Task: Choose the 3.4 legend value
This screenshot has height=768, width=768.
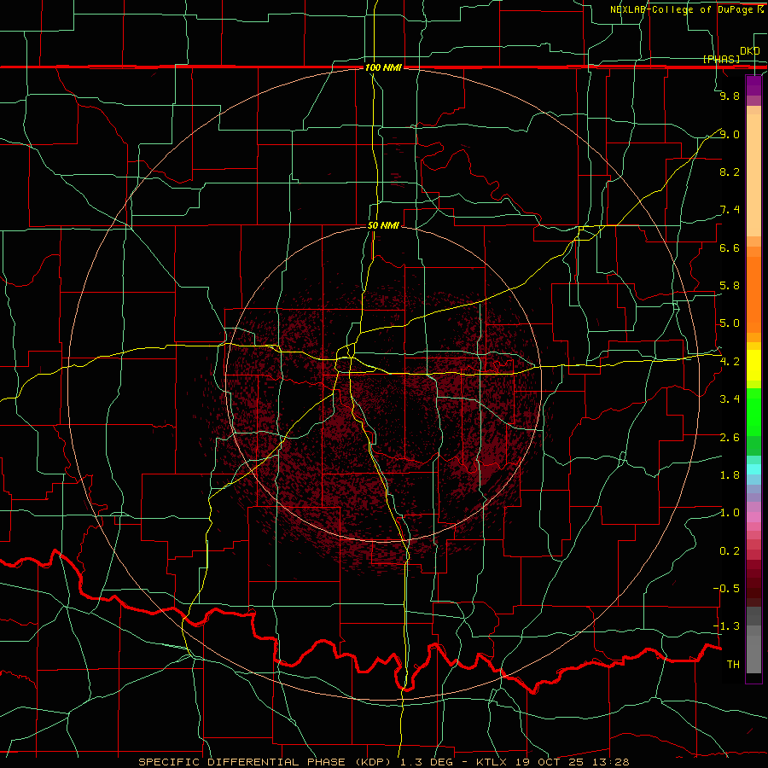Action: click(730, 399)
